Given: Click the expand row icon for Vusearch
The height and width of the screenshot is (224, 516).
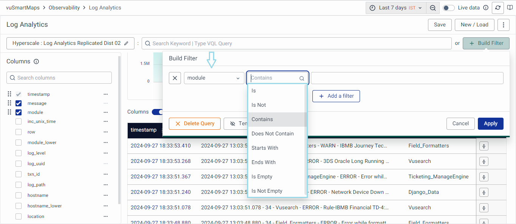Looking at the screenshot, I should pos(484,161).
